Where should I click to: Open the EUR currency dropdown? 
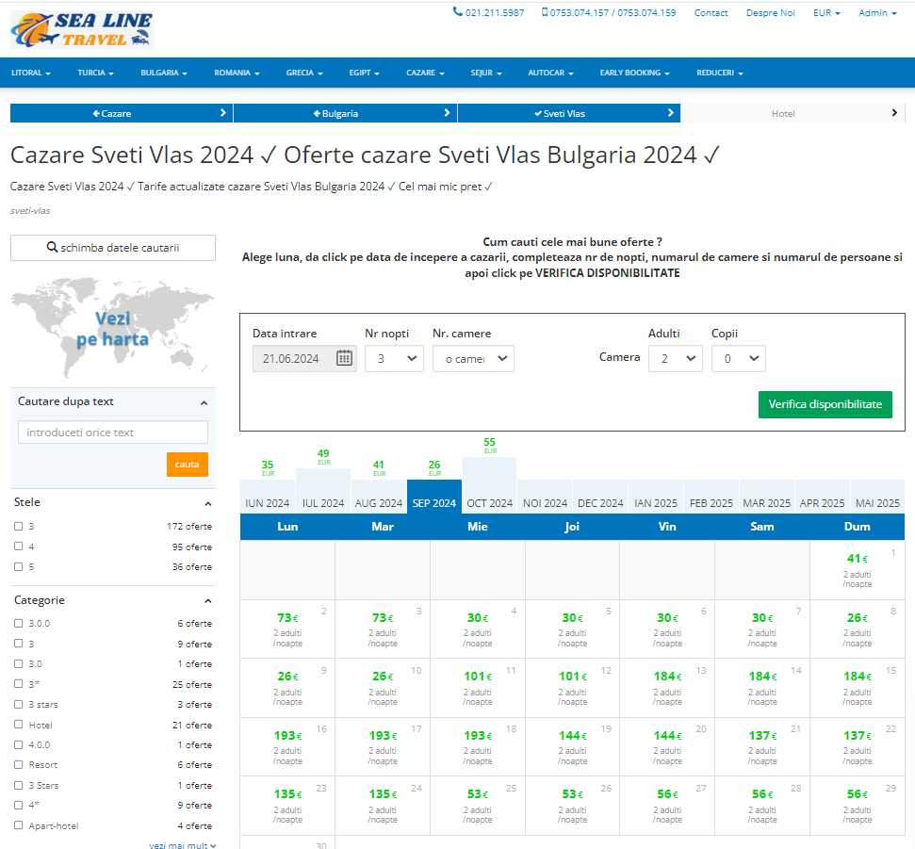coord(826,13)
